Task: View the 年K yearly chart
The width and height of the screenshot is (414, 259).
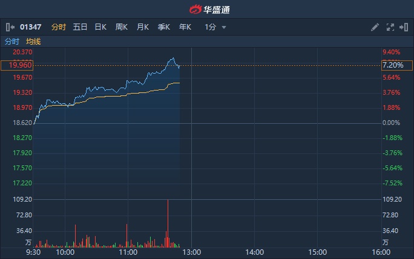Action: pyautogui.click(x=185, y=27)
